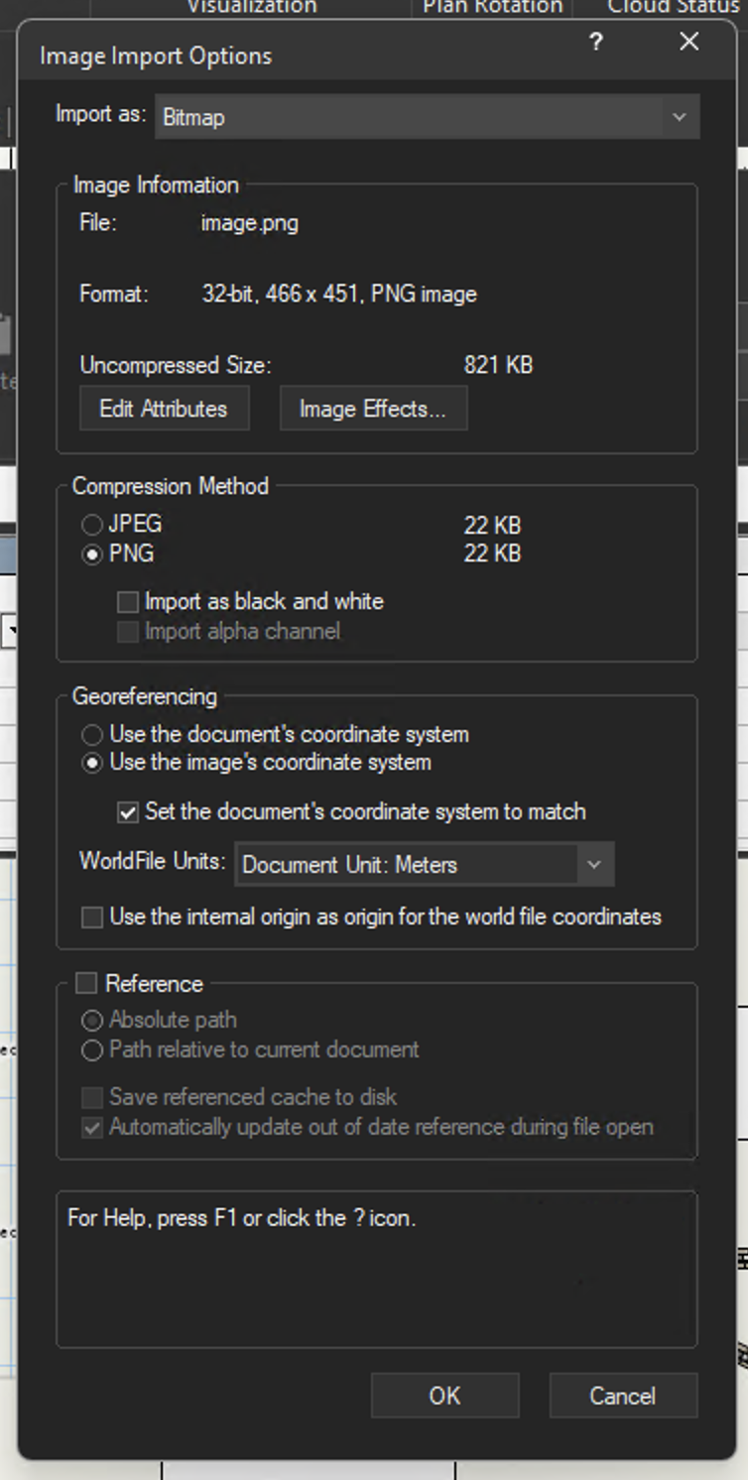This screenshot has height=1480, width=748.
Task: Cancel the image import
Action: [622, 1396]
